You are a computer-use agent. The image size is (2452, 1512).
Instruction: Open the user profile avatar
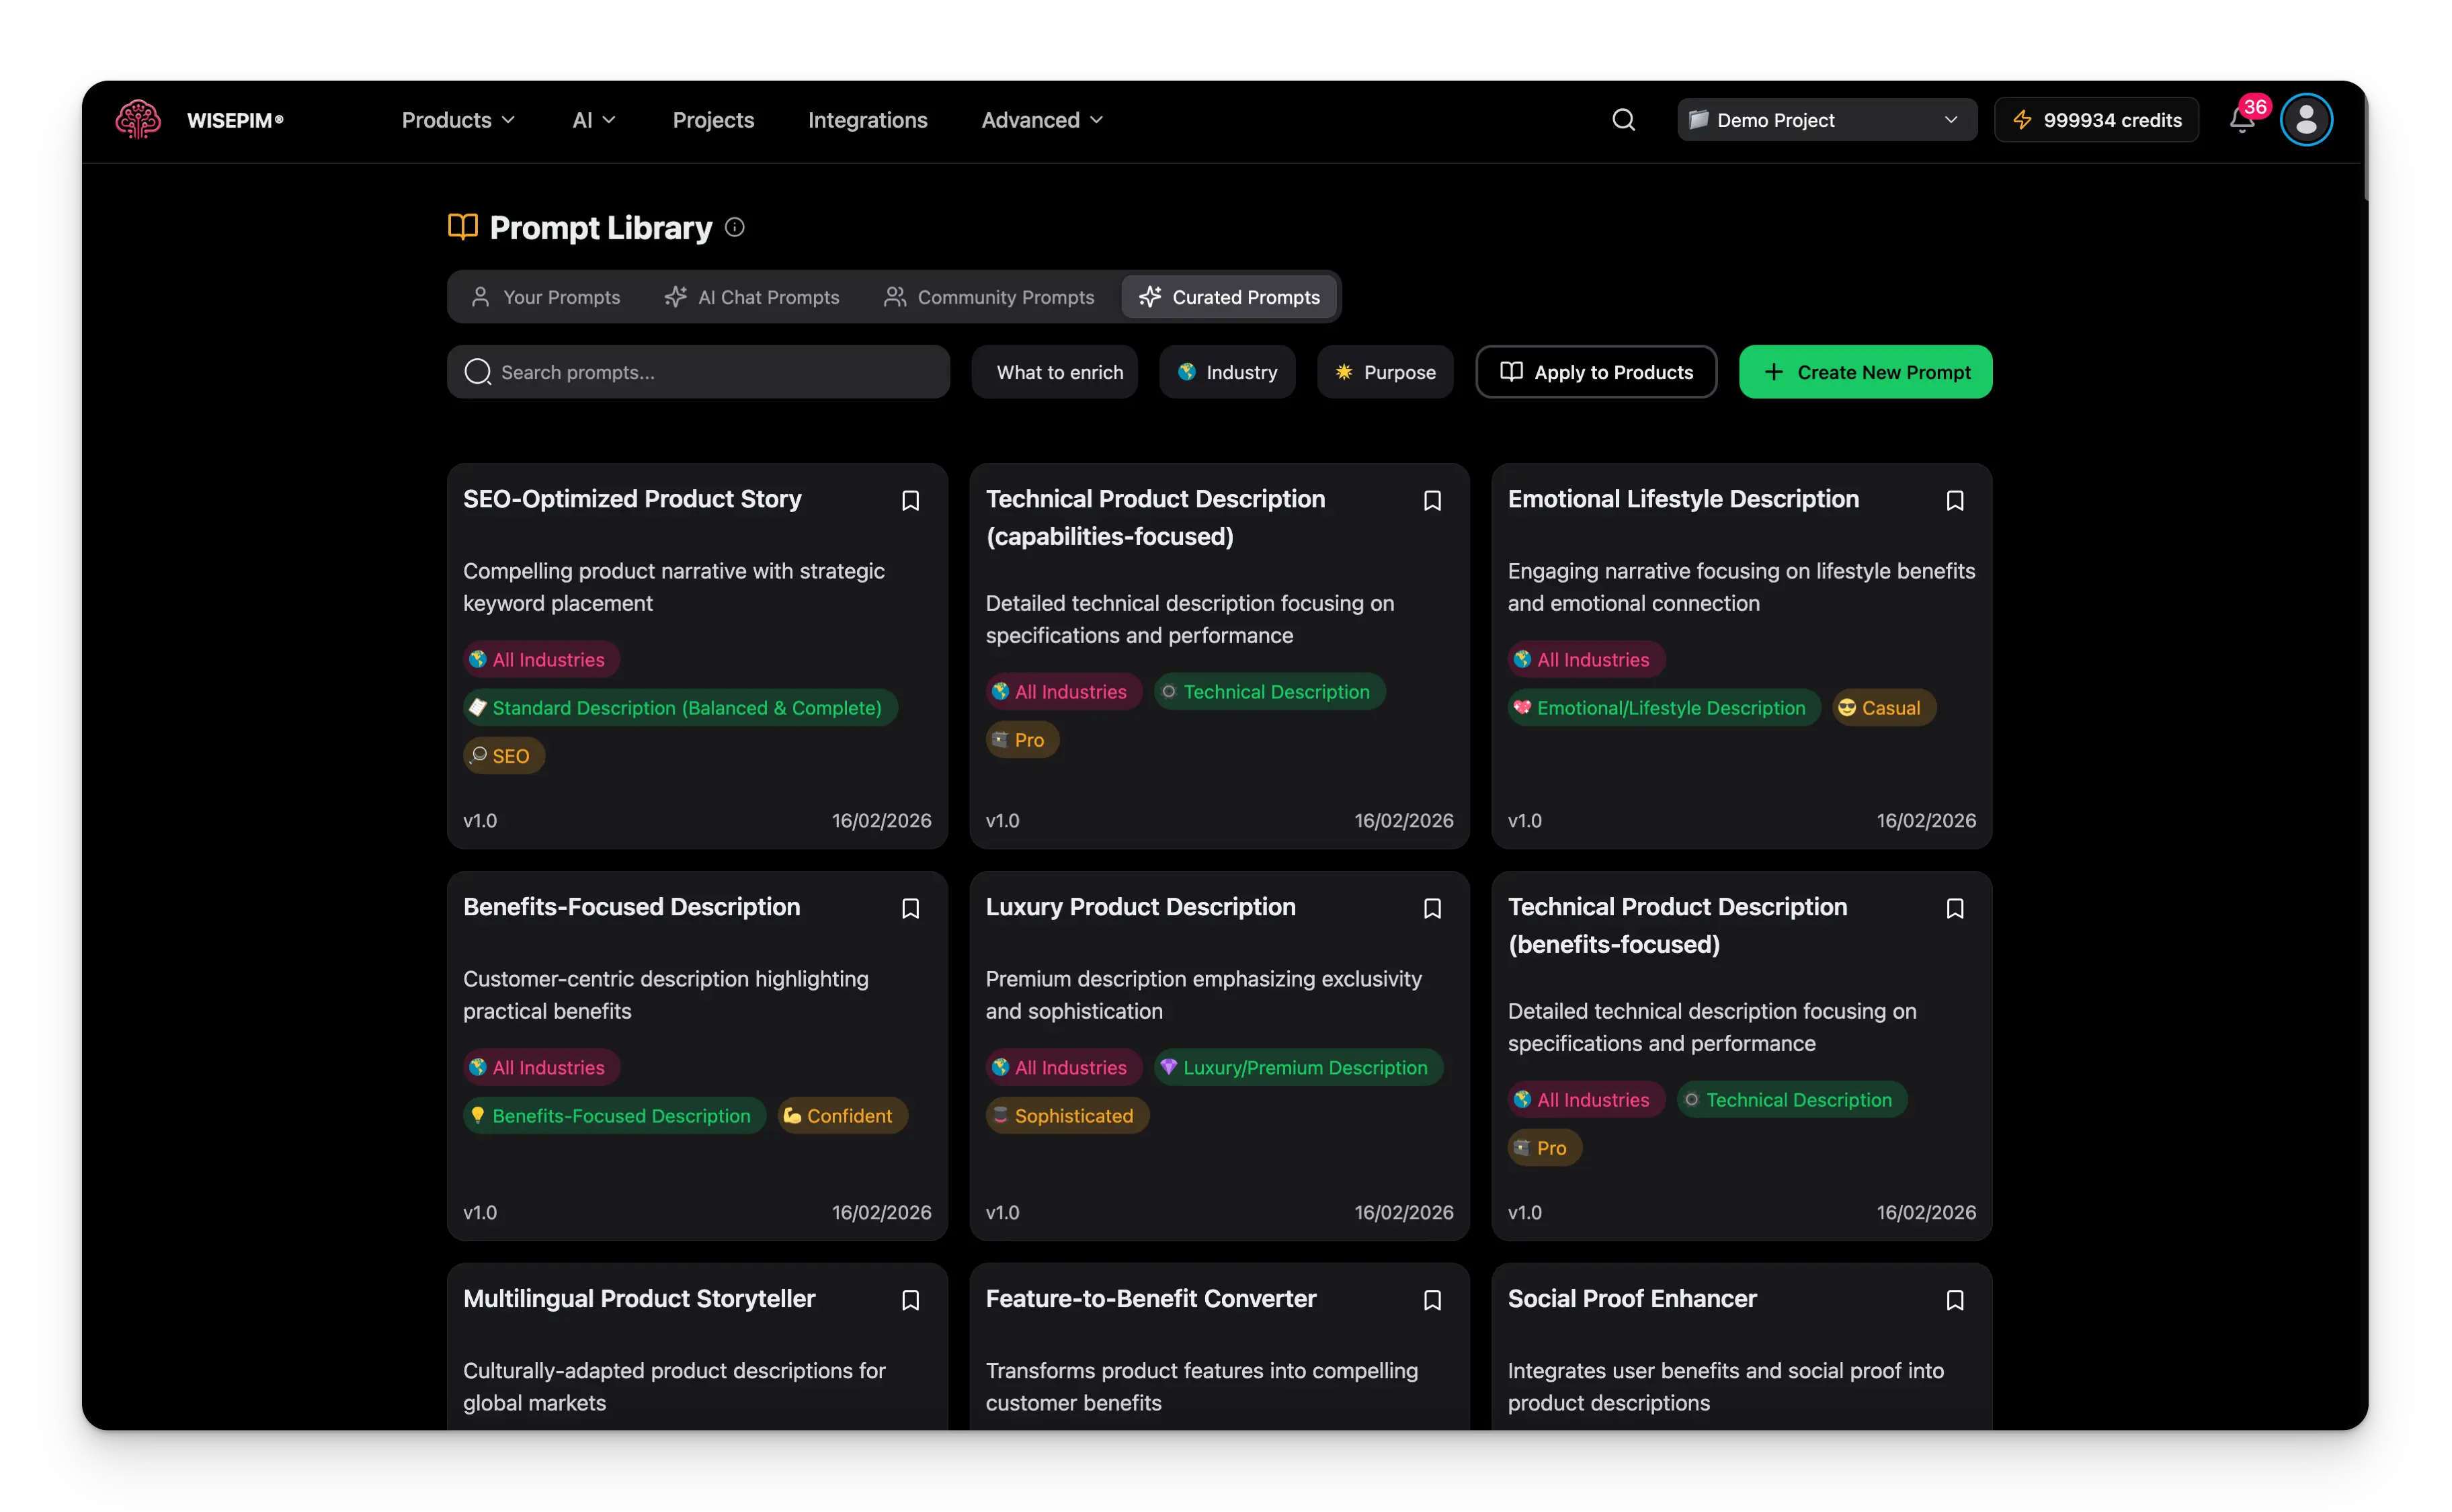(2305, 120)
